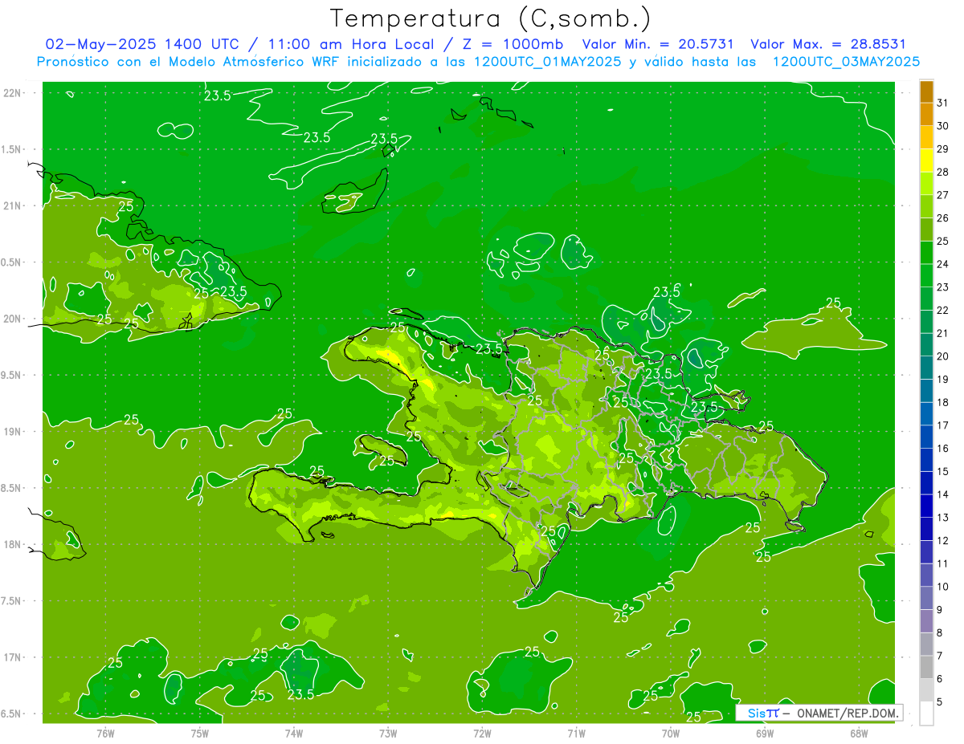The image size is (964, 744).
Task: Click the legend value '30'
Action: 943,126
